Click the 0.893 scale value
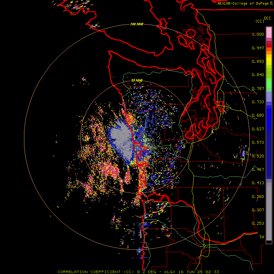This screenshot has width=274, height=274. (x=258, y=61)
